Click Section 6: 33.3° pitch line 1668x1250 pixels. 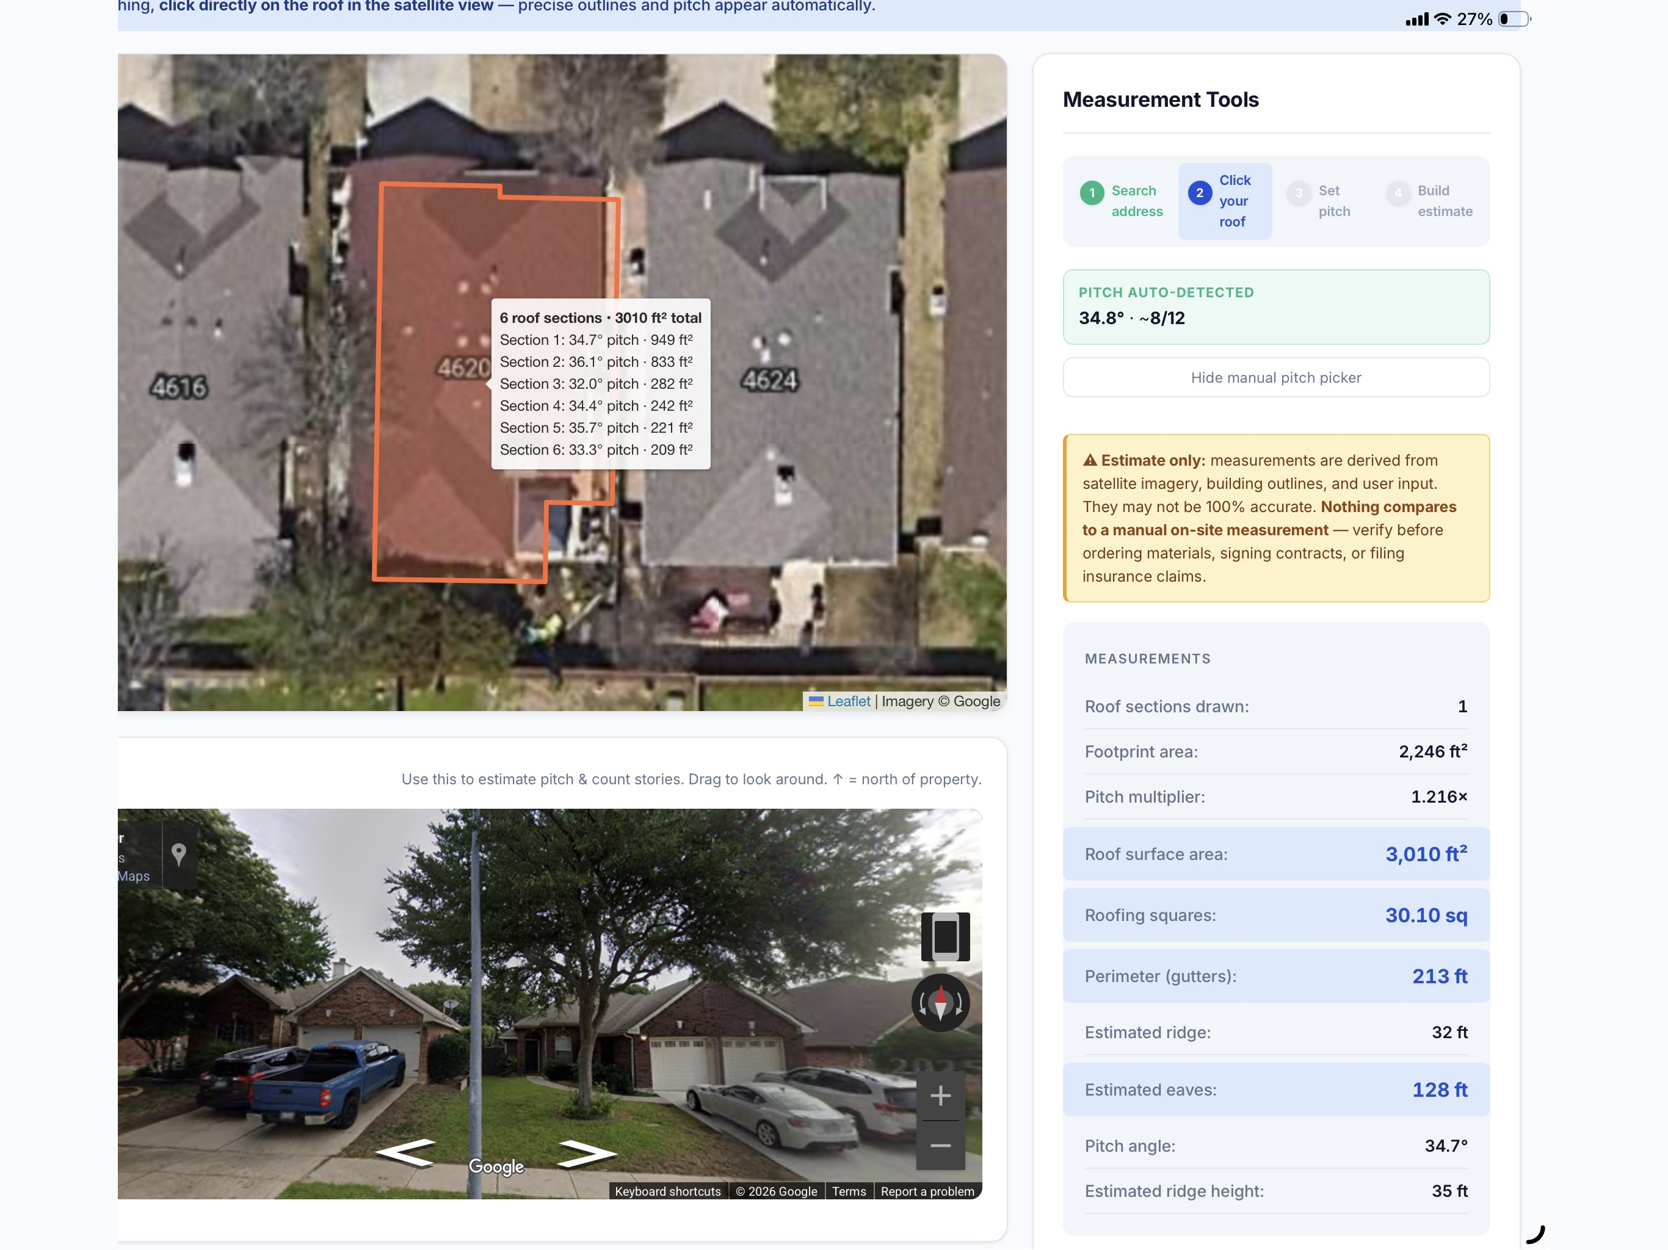(596, 449)
